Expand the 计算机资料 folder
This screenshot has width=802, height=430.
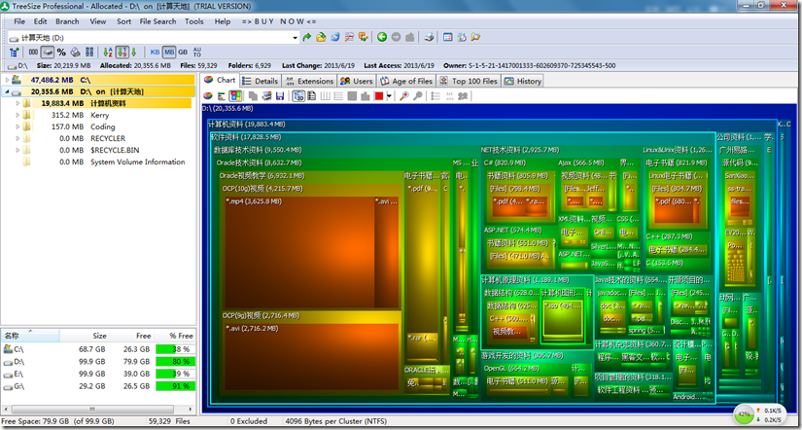[17, 103]
